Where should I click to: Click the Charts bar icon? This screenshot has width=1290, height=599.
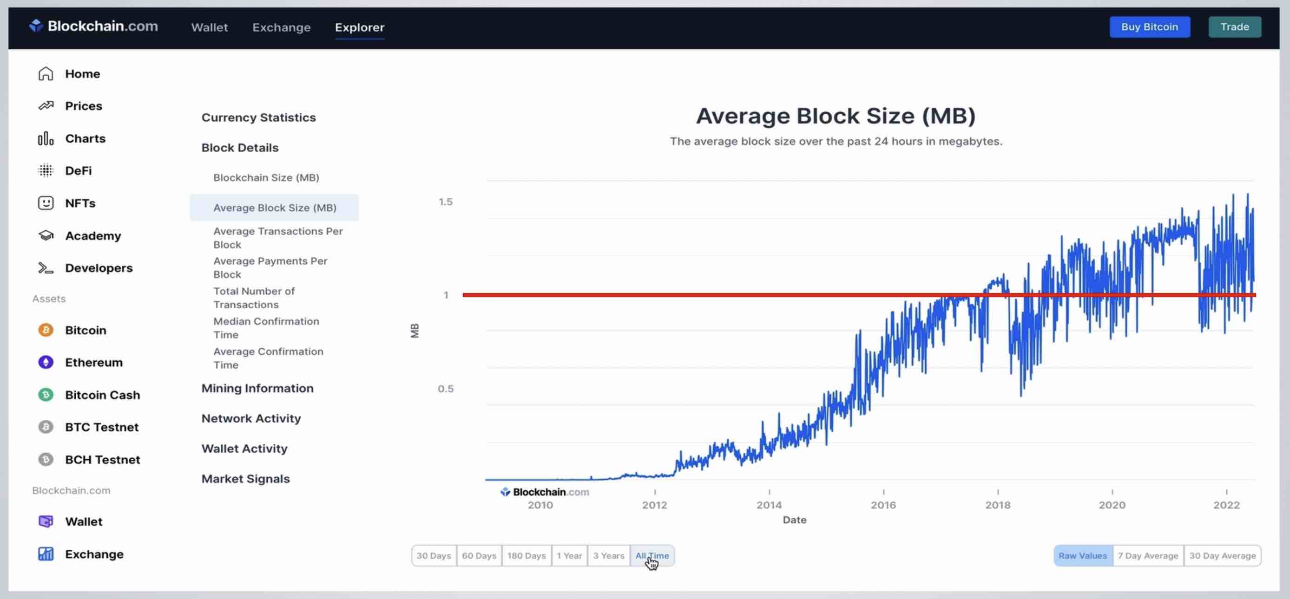pyautogui.click(x=46, y=138)
